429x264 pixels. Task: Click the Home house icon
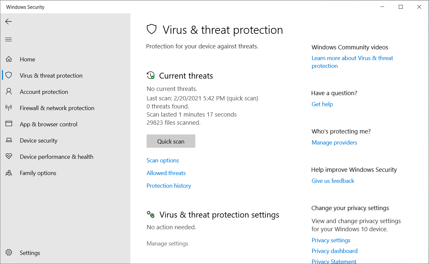coord(9,59)
